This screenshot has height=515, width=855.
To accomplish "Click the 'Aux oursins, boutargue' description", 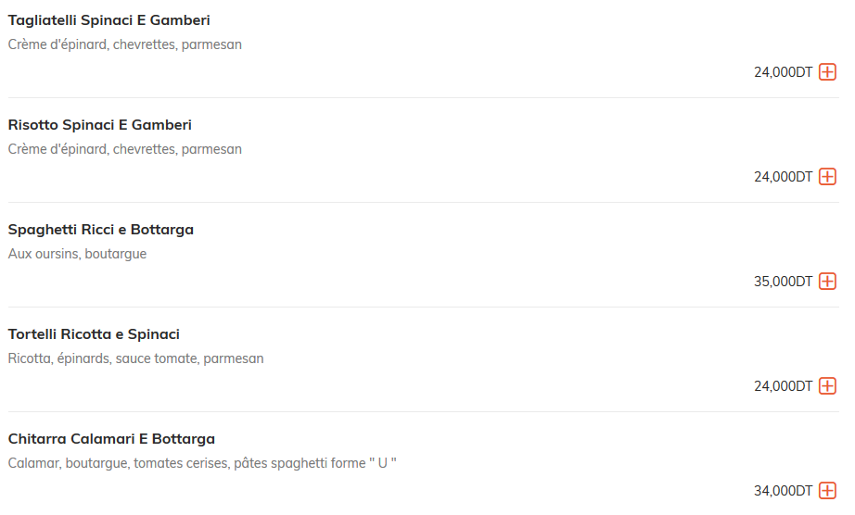I will 77,254.
